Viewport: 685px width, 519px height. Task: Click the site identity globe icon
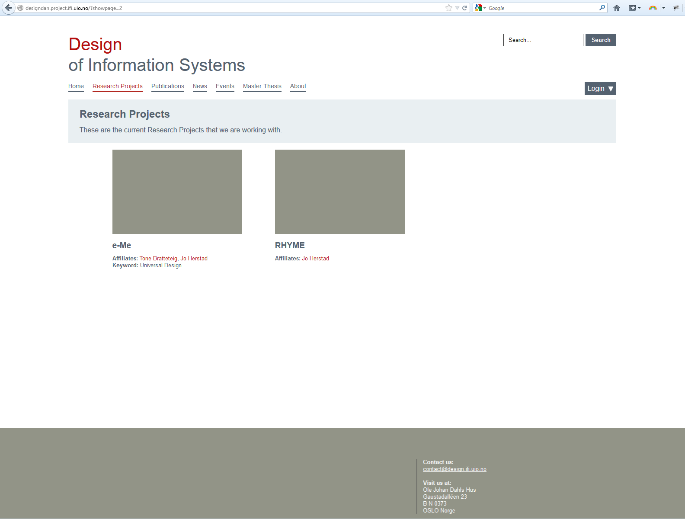(20, 8)
